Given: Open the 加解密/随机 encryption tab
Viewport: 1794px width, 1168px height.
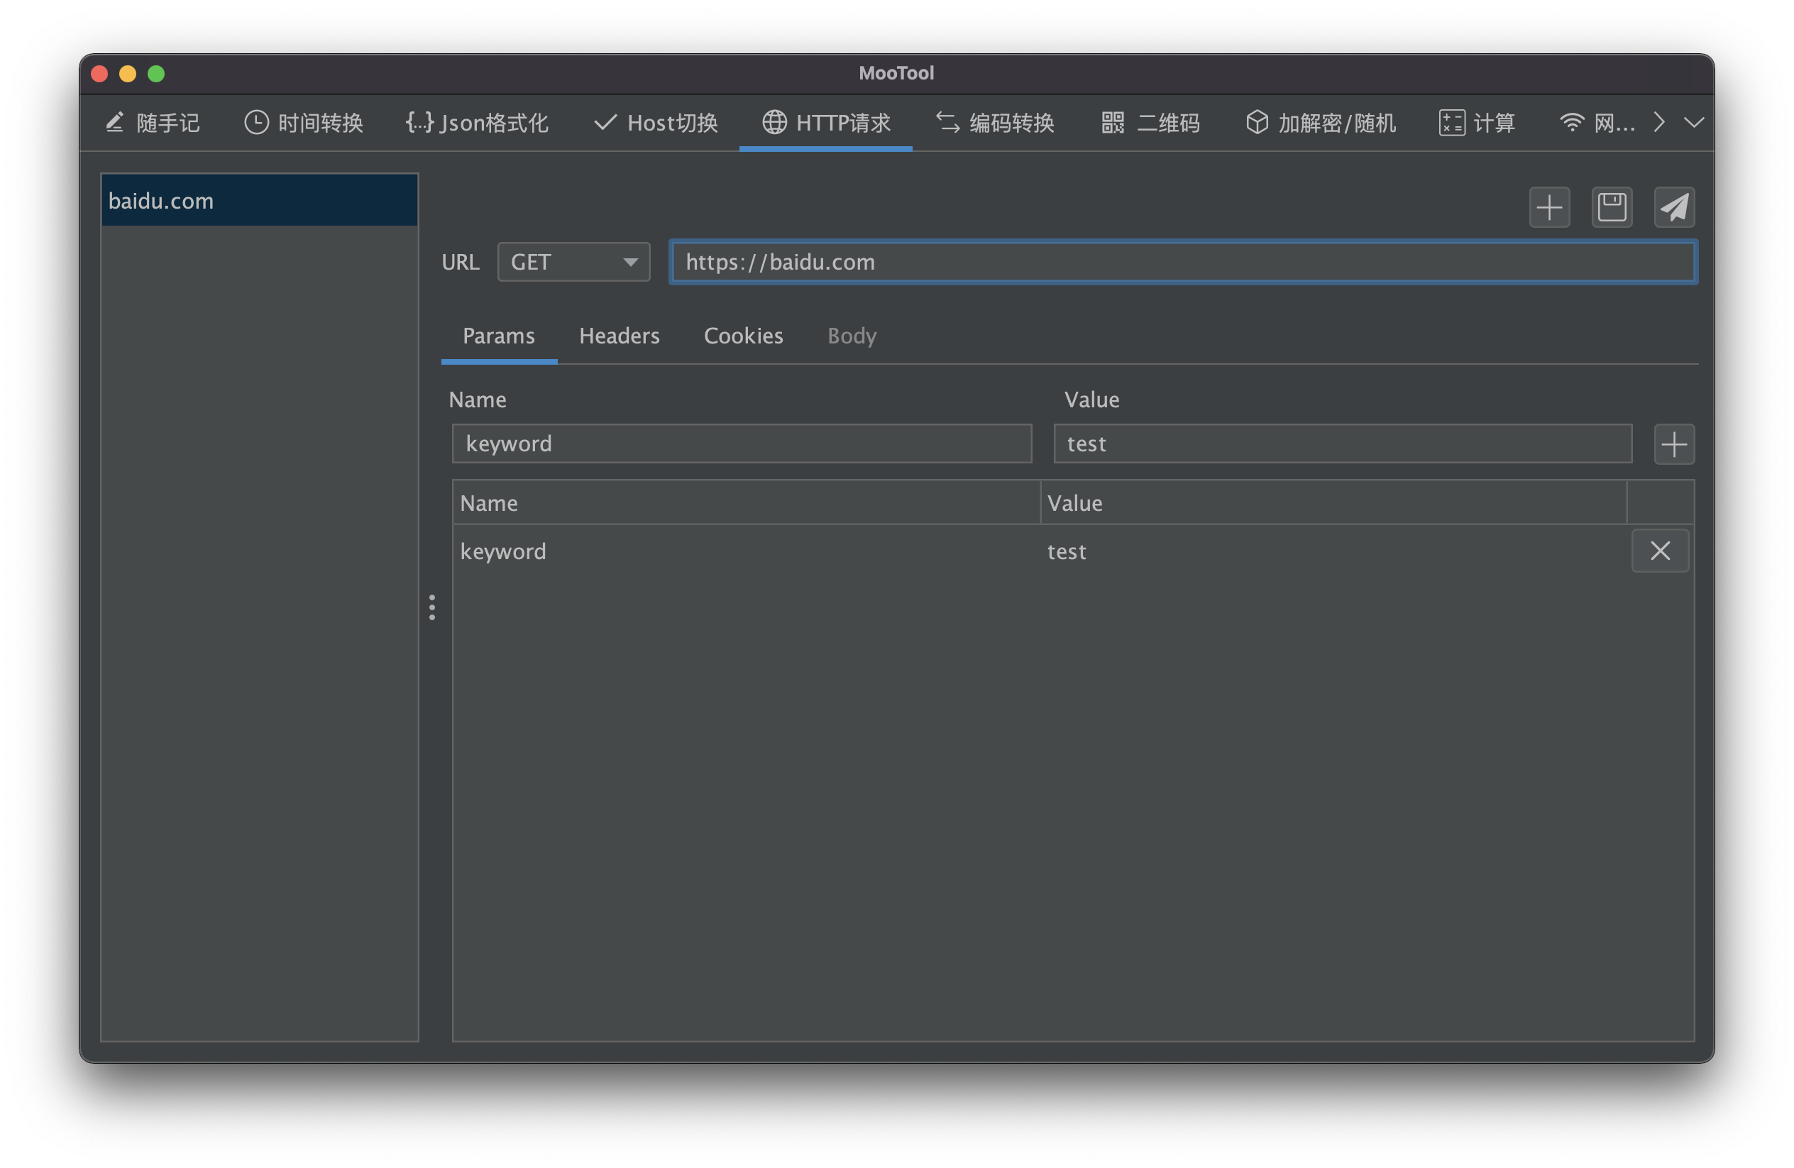Looking at the screenshot, I should (x=1321, y=123).
